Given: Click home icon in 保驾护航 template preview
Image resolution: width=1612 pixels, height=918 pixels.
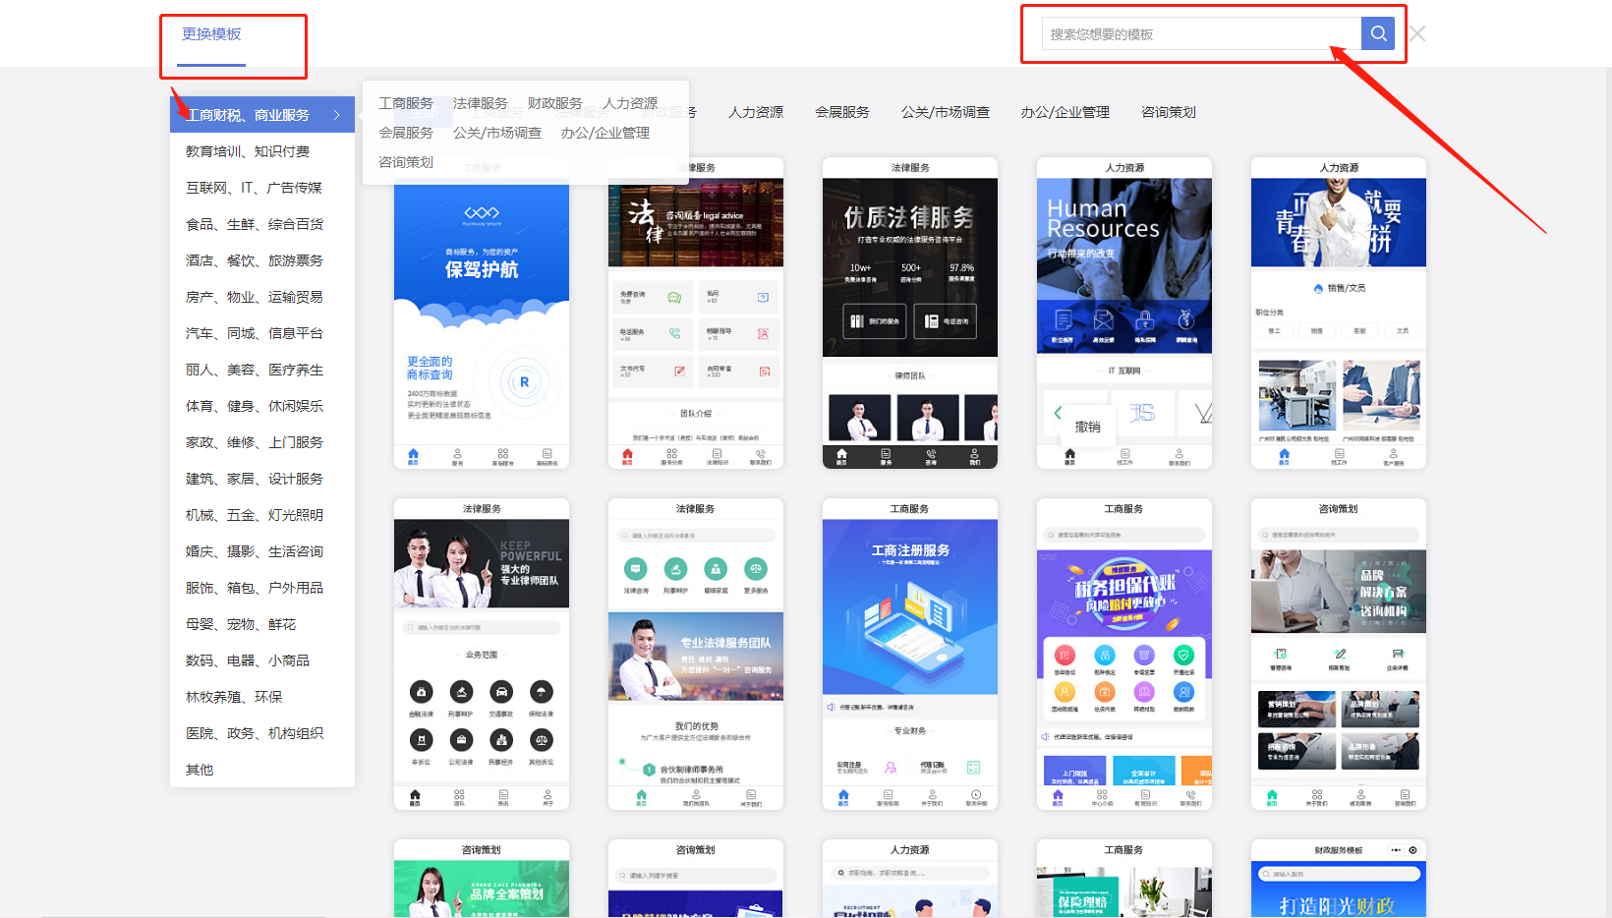Looking at the screenshot, I should tap(413, 455).
